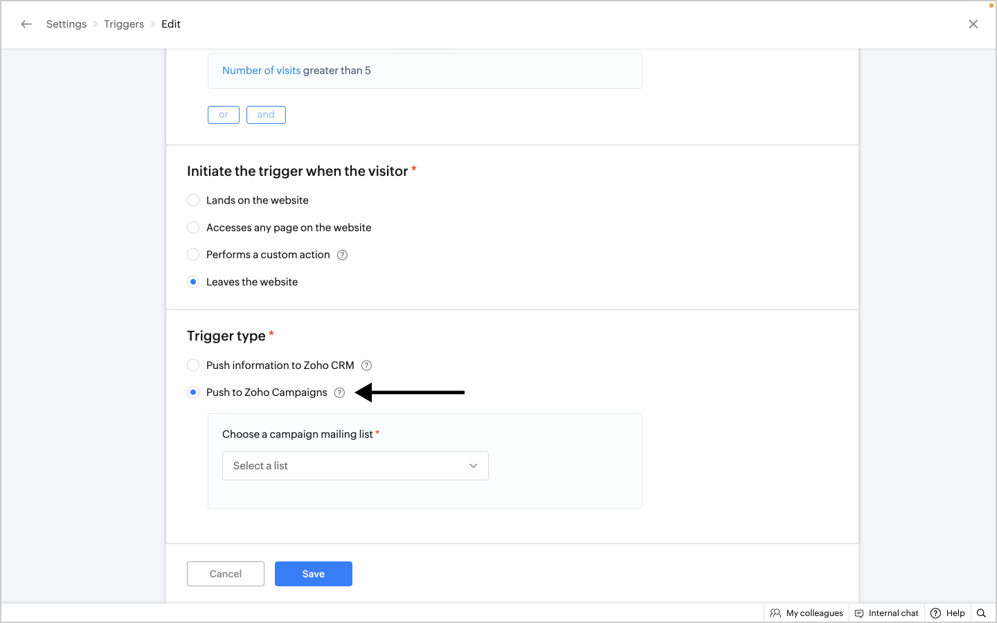Select Accesses any page on the website
997x623 pixels.
(193, 228)
